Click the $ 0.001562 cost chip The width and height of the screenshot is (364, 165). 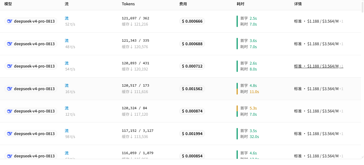192,89
